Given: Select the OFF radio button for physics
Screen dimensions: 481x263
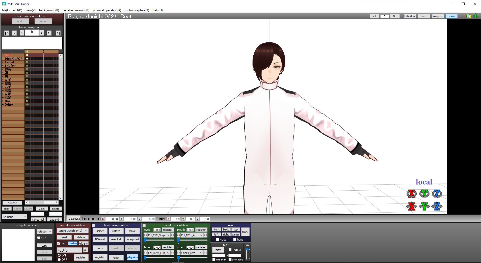Looking at the screenshot, I should [x=60, y=259].
